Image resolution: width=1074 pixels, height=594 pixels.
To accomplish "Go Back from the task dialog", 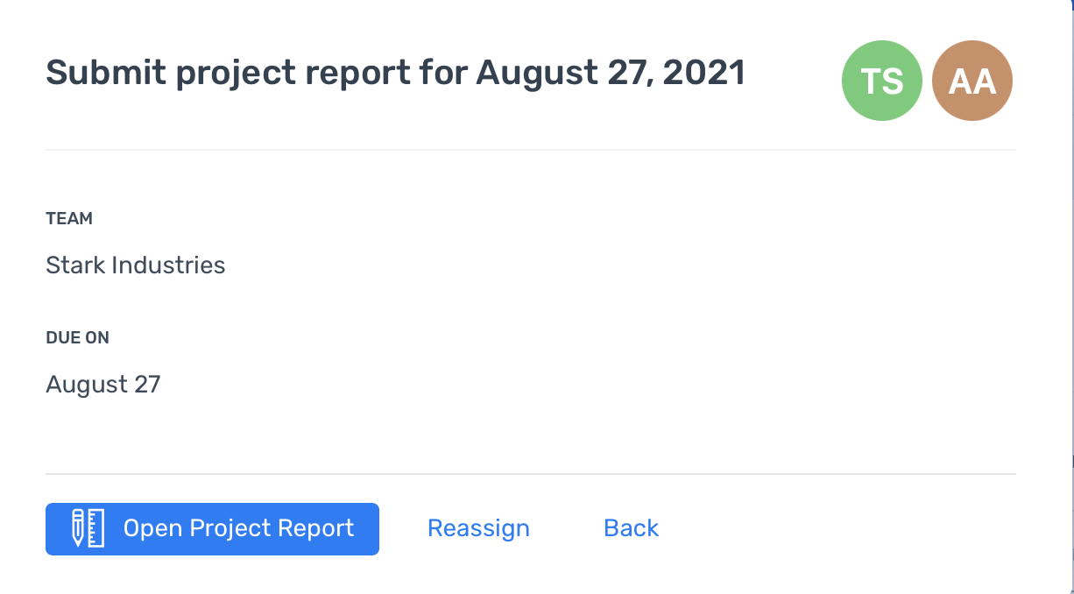I will [x=631, y=528].
